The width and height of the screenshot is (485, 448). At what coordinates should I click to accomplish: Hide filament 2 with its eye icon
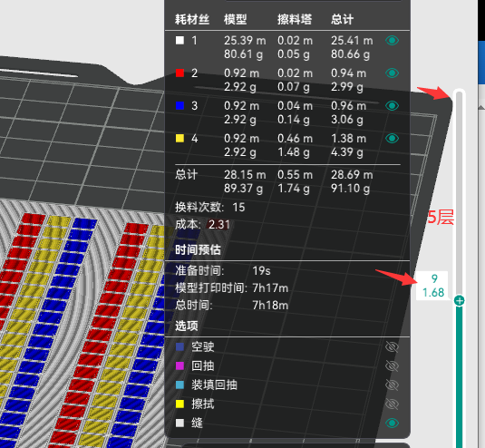coord(392,73)
